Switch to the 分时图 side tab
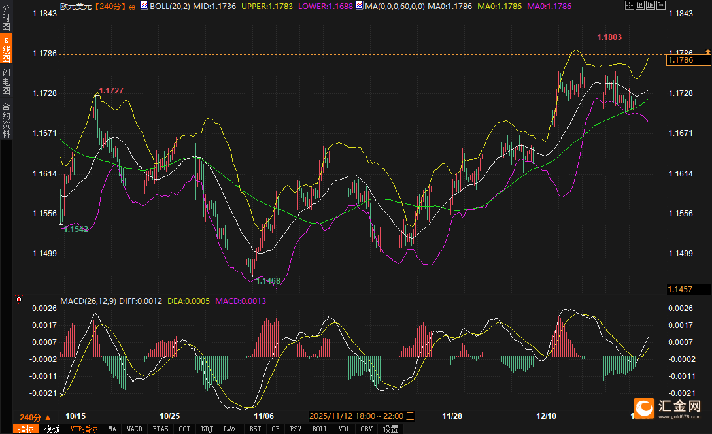712x434 pixels. 6,19
